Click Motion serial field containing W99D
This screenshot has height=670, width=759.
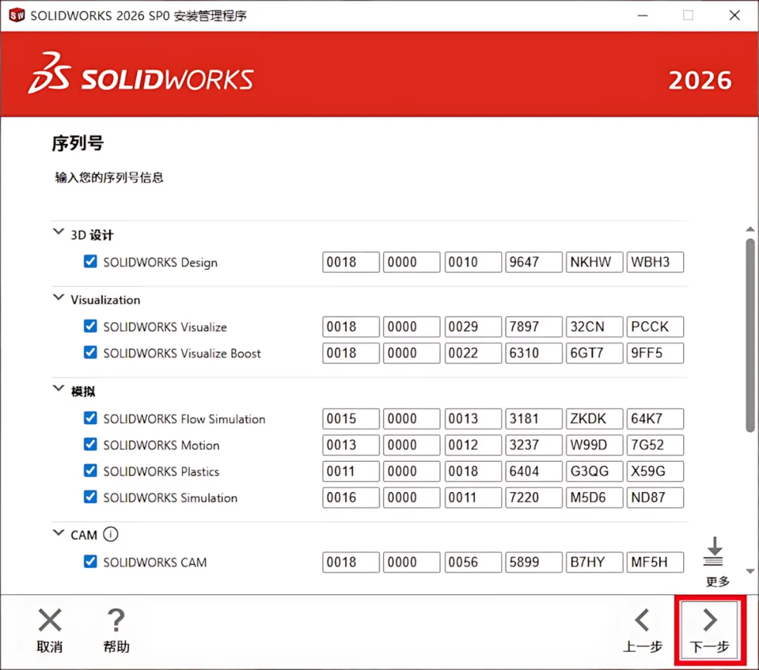click(595, 445)
